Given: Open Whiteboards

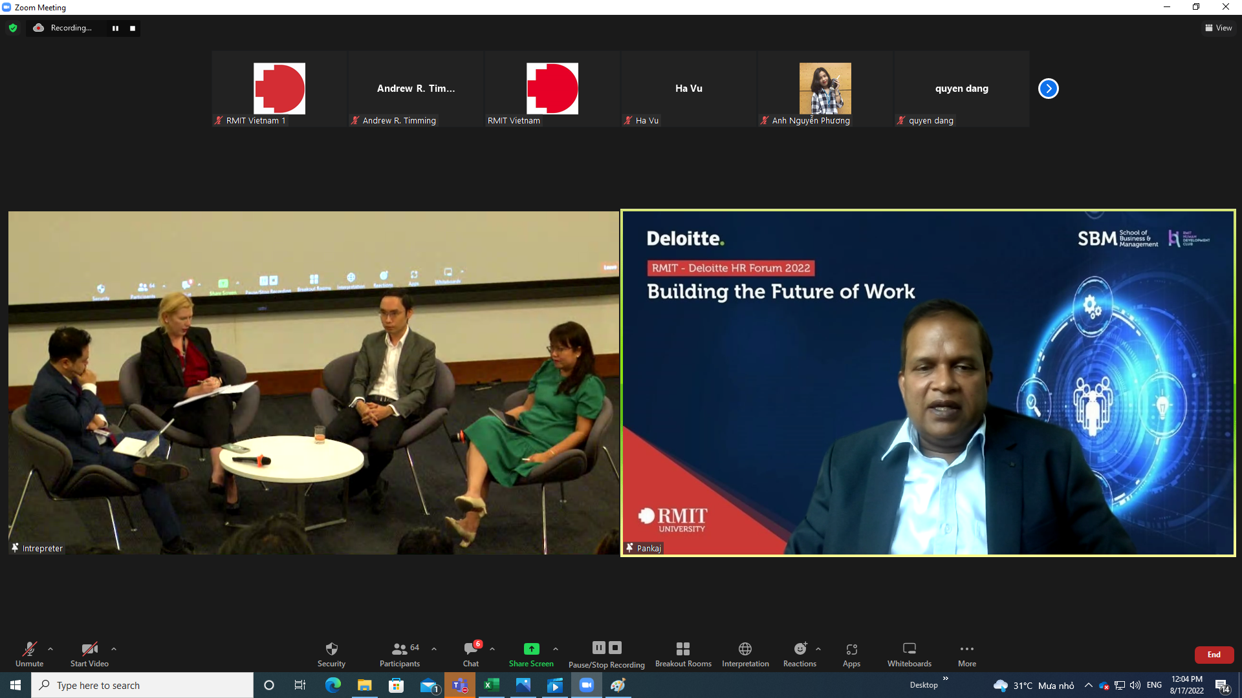Looking at the screenshot, I should click(x=910, y=654).
